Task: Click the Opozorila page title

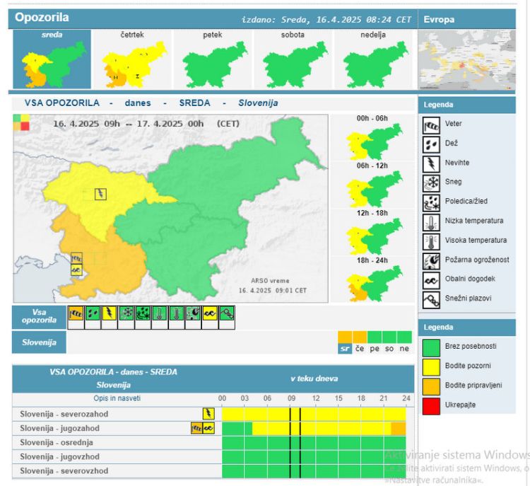Action: [42, 17]
